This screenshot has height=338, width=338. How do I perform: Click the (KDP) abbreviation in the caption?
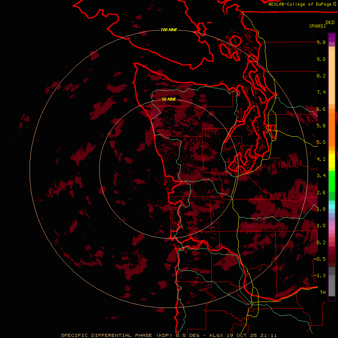[165, 335]
